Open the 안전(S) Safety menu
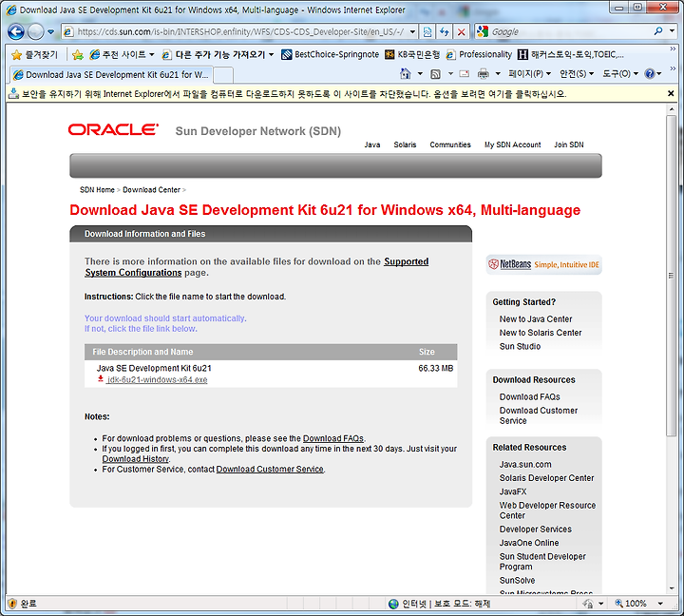Image resolution: width=684 pixels, height=616 pixels. 577,74
